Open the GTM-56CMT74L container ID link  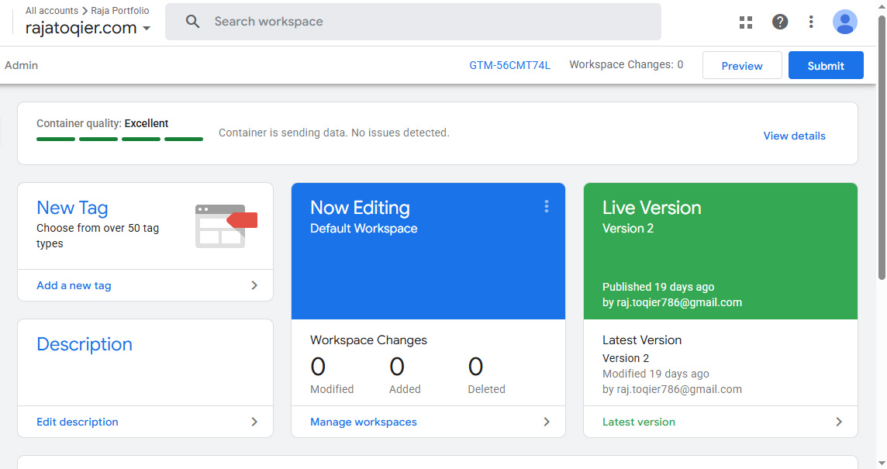pyautogui.click(x=509, y=65)
